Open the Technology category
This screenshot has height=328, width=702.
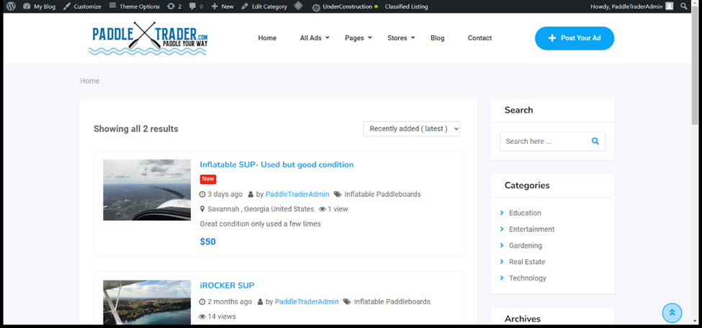click(527, 278)
